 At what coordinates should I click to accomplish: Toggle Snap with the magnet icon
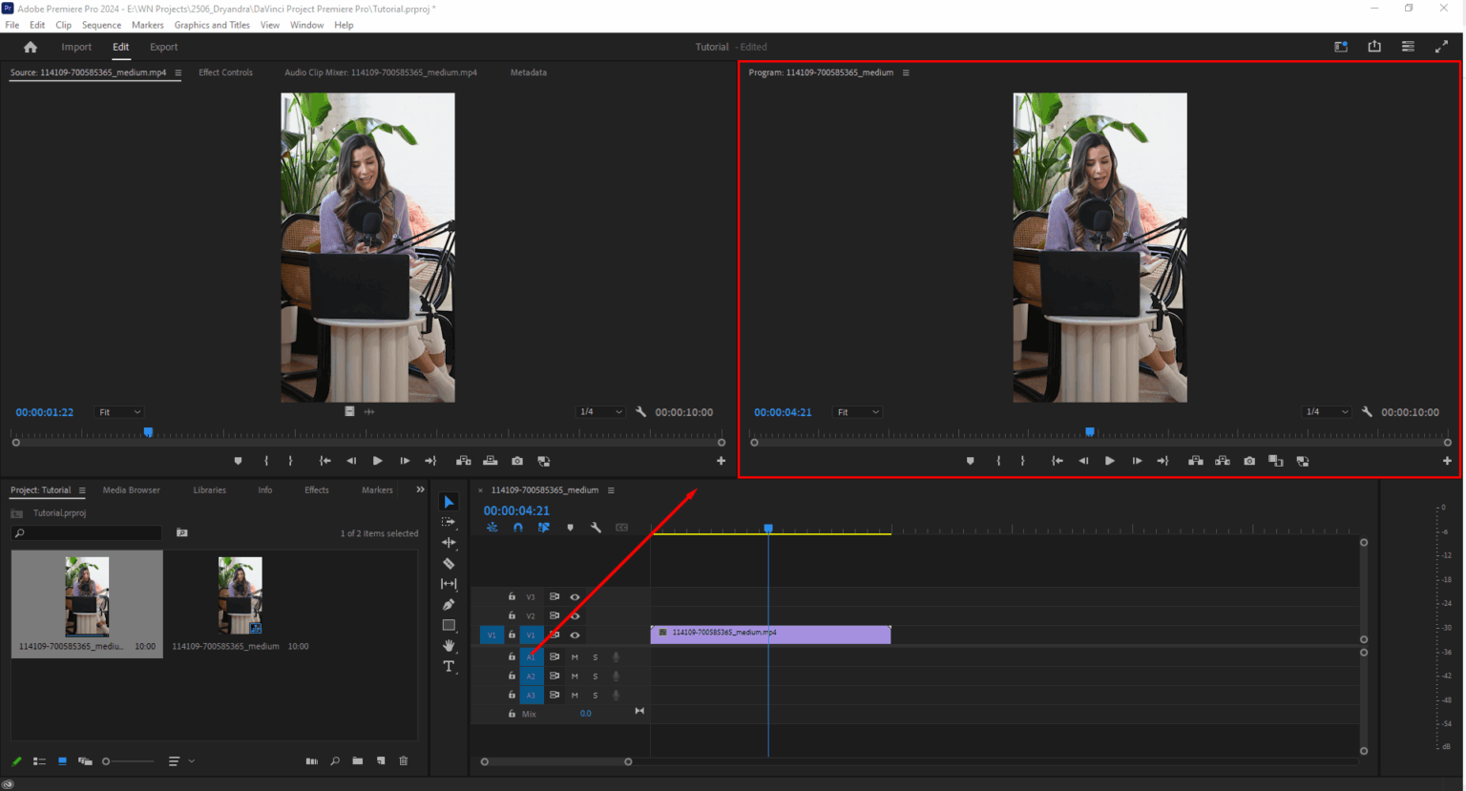point(517,527)
